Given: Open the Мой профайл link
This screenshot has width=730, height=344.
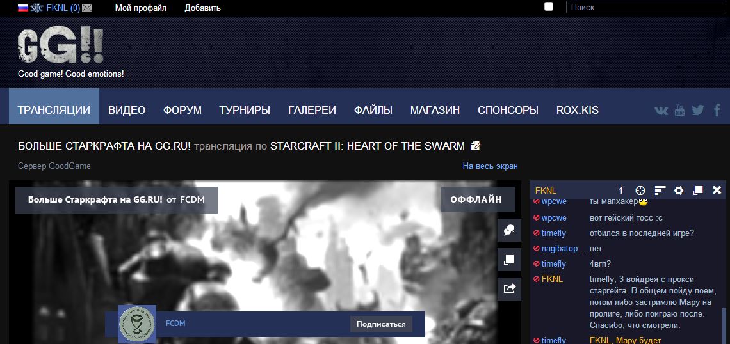Looking at the screenshot, I should pos(141,8).
